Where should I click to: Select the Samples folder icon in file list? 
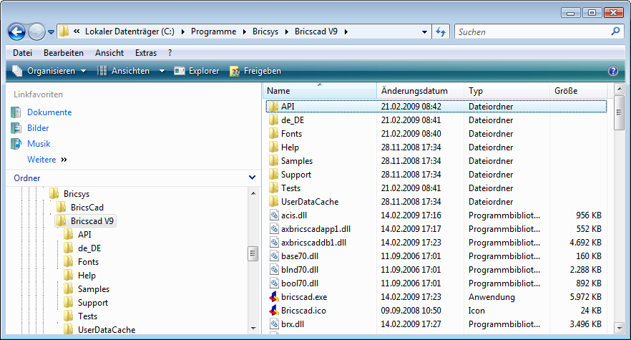(x=273, y=161)
